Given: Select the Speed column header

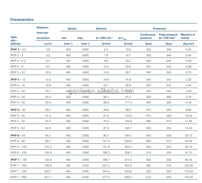Looking at the screenshot, I should (x=72, y=29).
